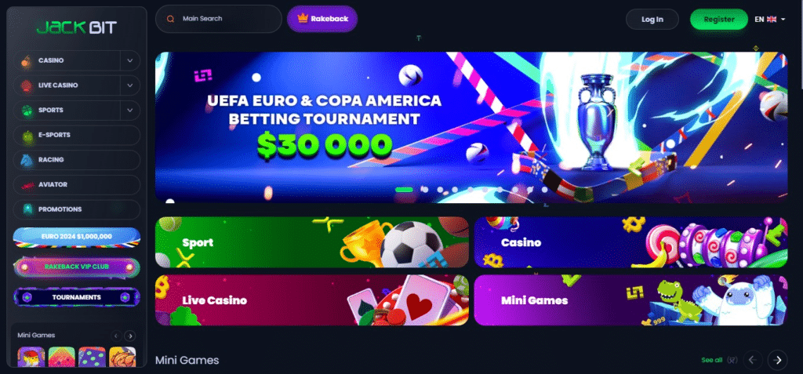
Task: Open Promotions in the sidebar
Action: pos(76,209)
